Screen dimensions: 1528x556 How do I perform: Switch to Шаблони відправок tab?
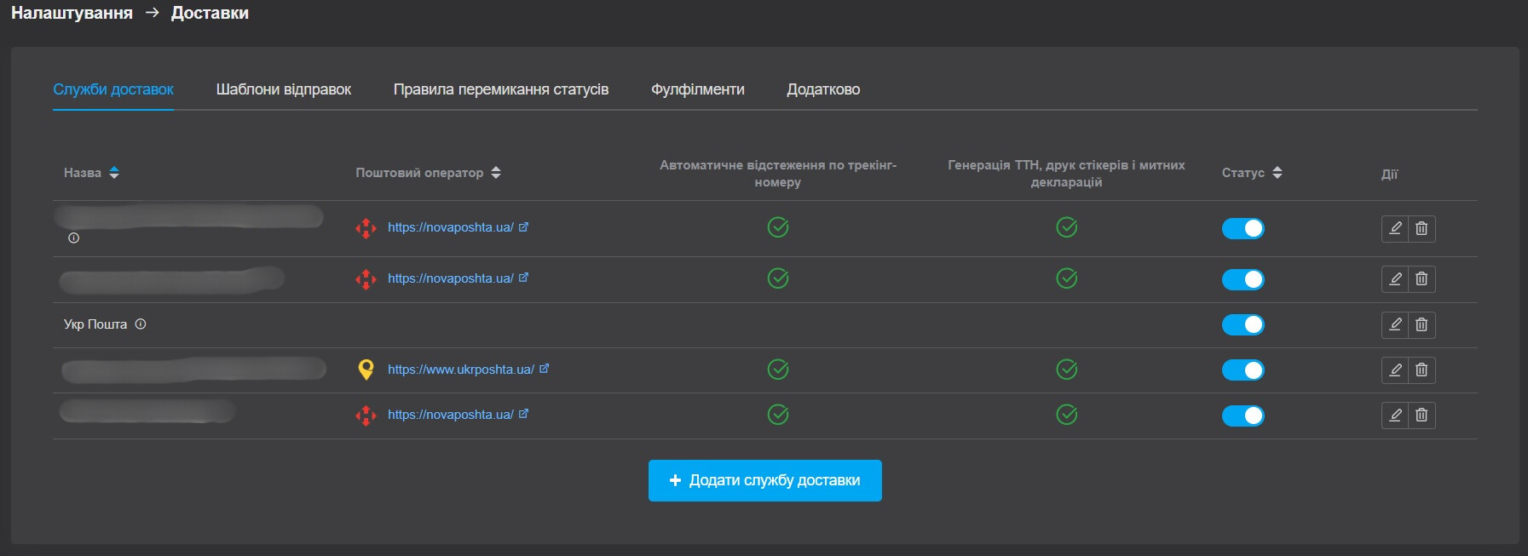point(283,89)
